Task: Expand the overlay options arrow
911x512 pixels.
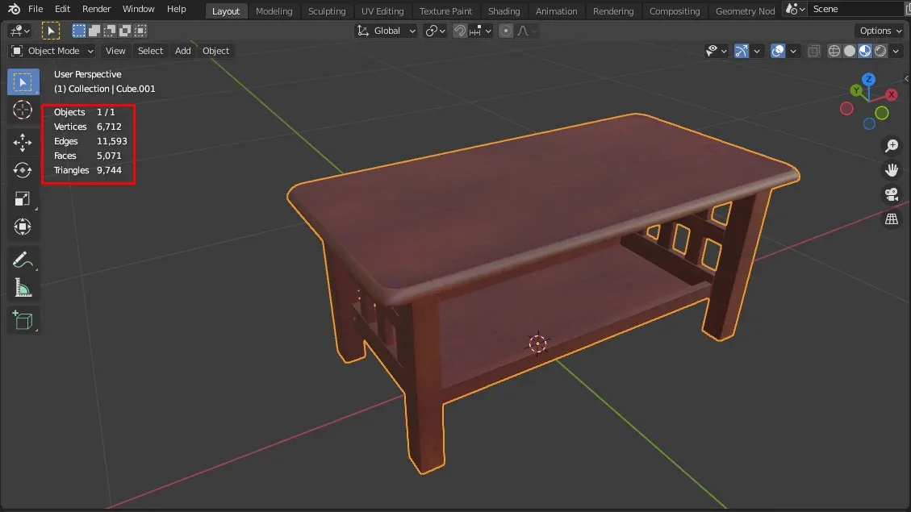Action: click(x=793, y=51)
